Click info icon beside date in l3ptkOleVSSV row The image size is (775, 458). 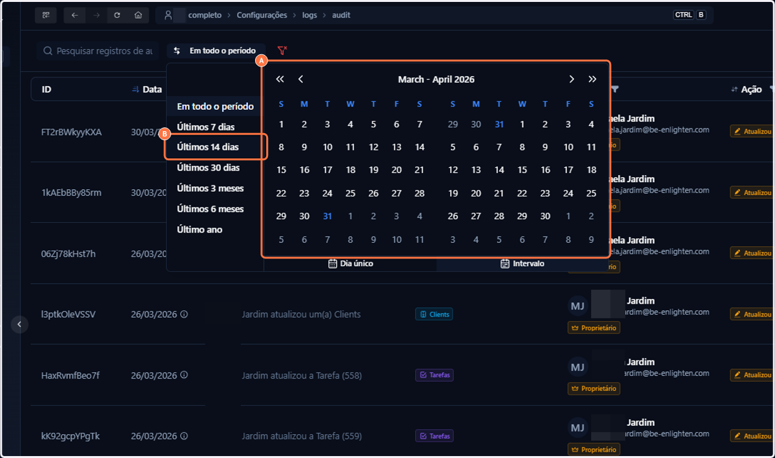184,315
